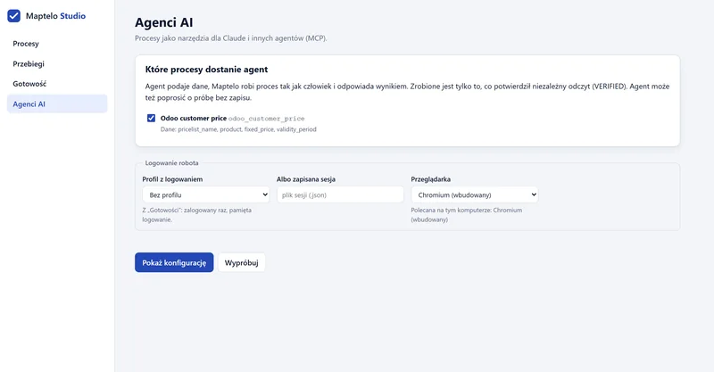The height and width of the screenshot is (372, 714).
Task: Click the Wypróbuj button
Action: (241, 263)
